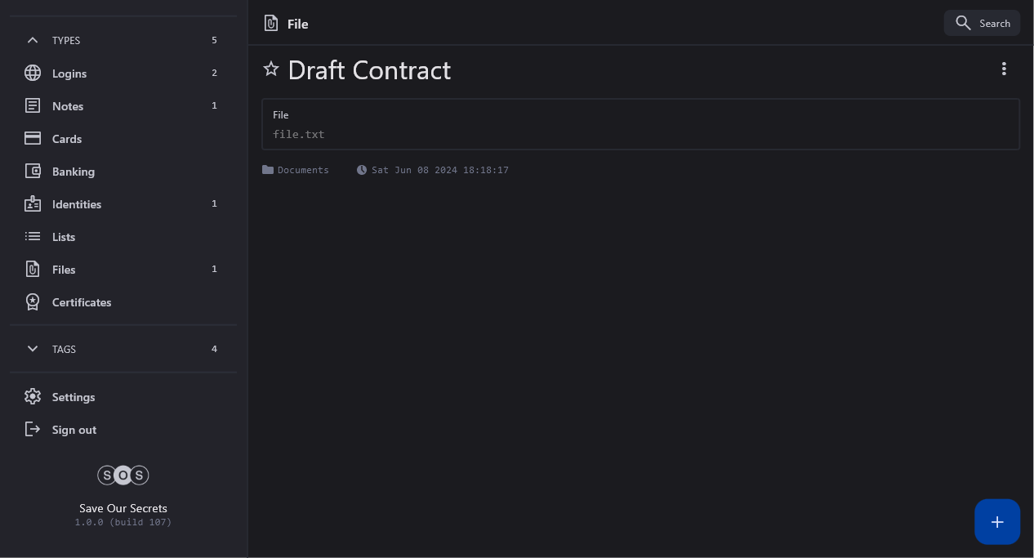Click the Banking wallet icon

click(33, 172)
